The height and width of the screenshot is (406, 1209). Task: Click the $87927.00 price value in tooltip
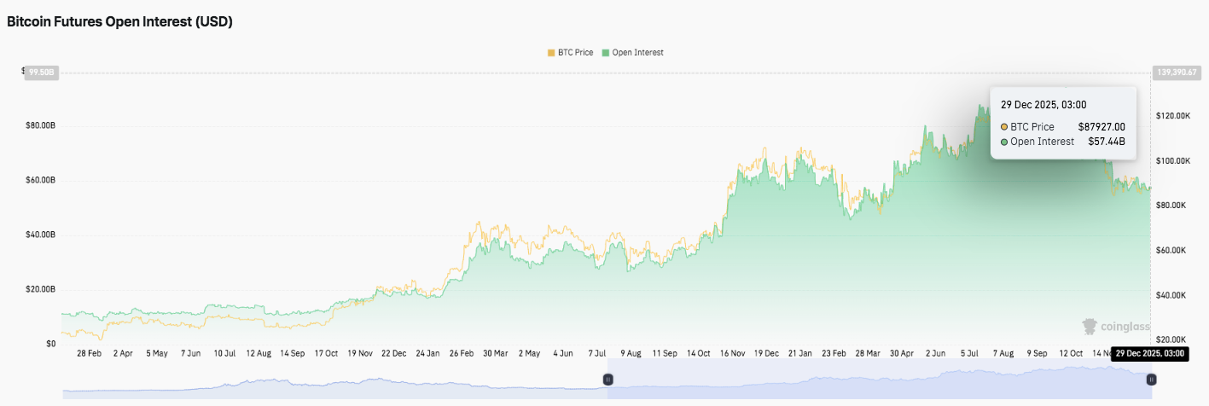1101,127
